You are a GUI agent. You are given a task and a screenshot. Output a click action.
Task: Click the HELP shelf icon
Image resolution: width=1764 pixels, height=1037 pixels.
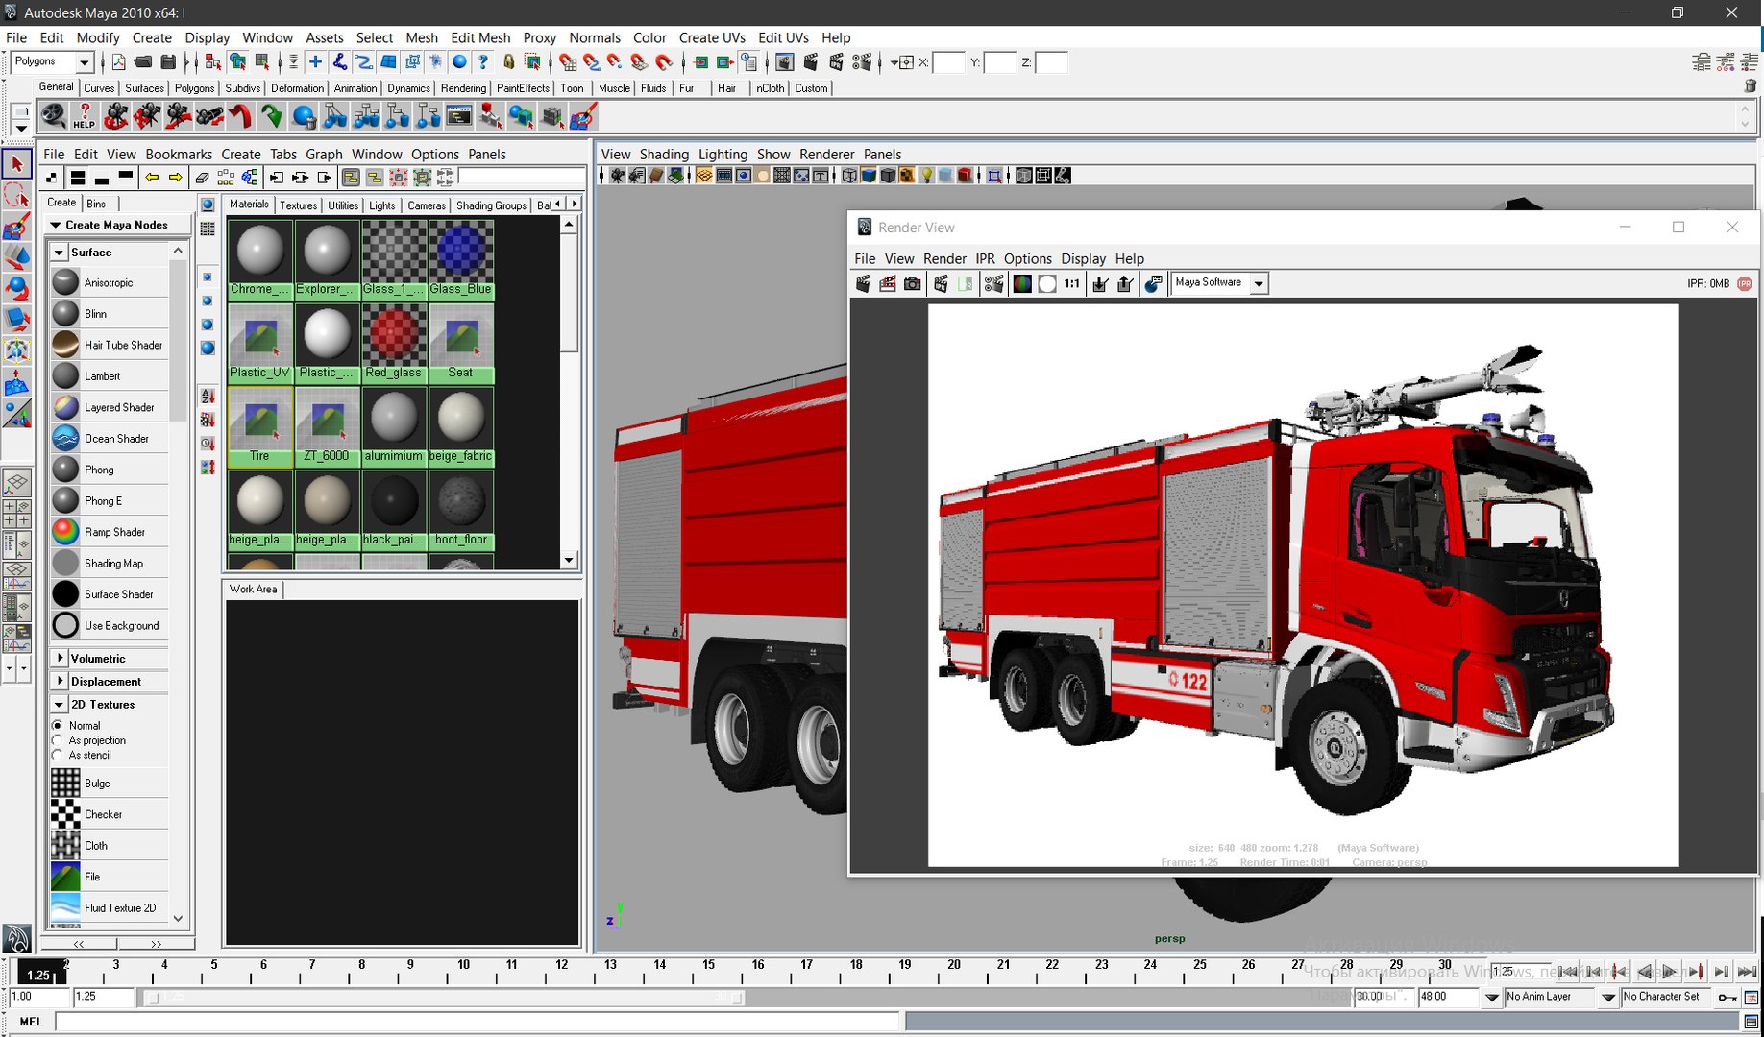tap(85, 117)
